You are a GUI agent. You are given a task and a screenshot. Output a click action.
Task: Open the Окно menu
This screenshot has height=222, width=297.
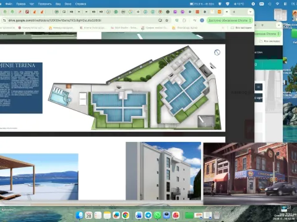point(68,4)
